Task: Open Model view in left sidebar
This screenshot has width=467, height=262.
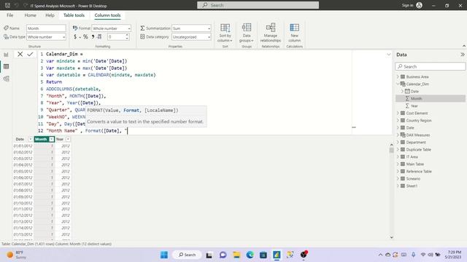Action: [6, 79]
